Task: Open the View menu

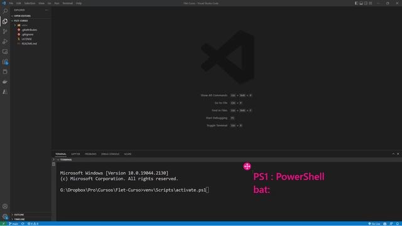Action: [x=41, y=3]
